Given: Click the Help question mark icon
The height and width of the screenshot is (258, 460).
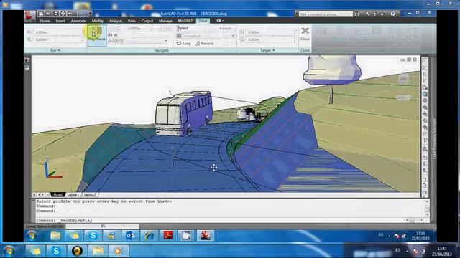Looking at the screenshot, I should pyautogui.click(x=393, y=14).
